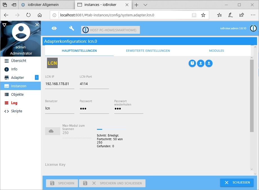Open reading view icon
The image size is (259, 190).
click(194, 15)
